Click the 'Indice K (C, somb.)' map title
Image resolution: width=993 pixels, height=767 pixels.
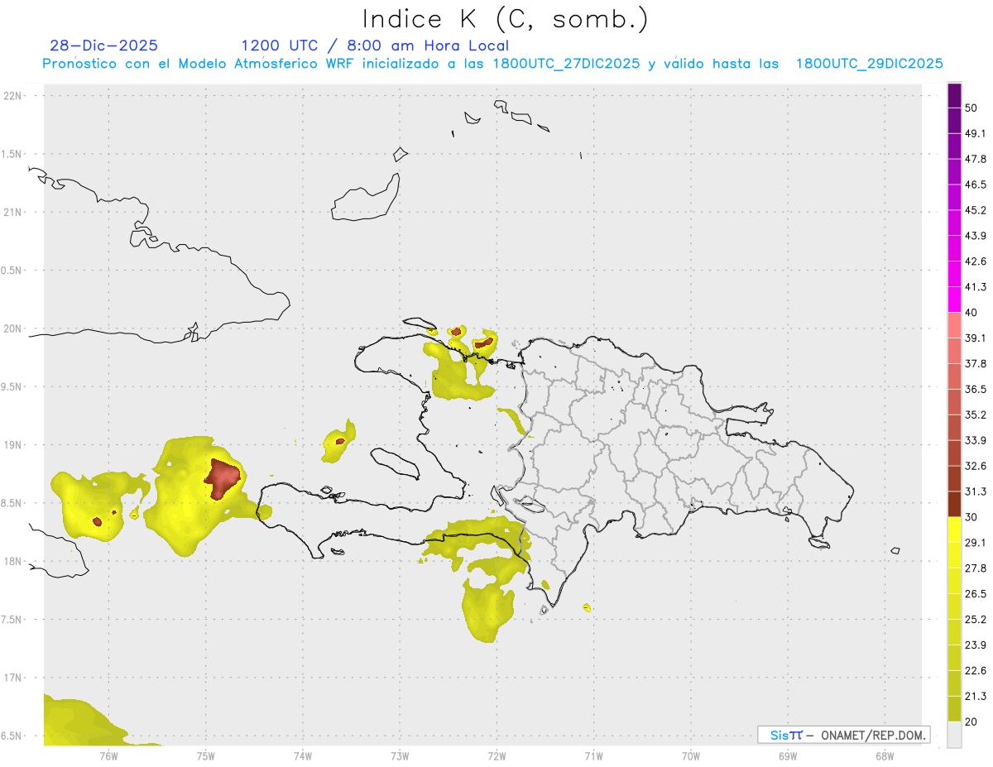coord(506,19)
